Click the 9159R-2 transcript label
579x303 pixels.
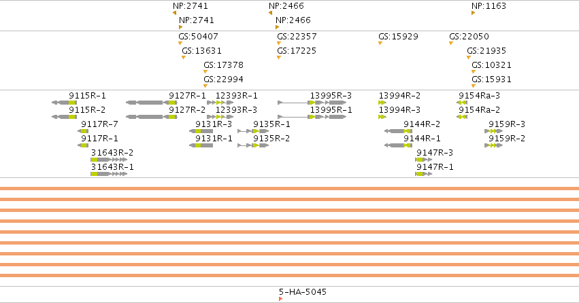click(507, 139)
